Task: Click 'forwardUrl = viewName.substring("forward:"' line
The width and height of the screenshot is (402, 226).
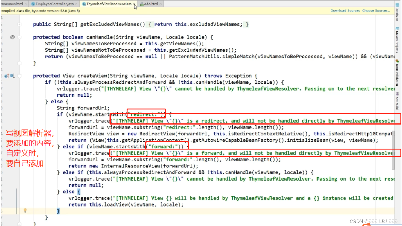Action: [175, 159]
